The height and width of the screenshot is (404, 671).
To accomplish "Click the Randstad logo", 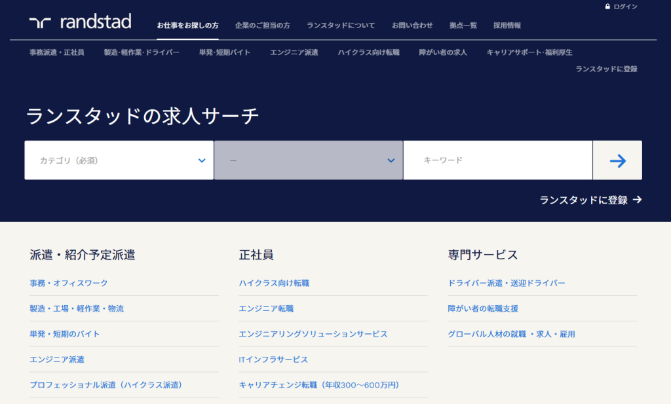I will 81,22.
